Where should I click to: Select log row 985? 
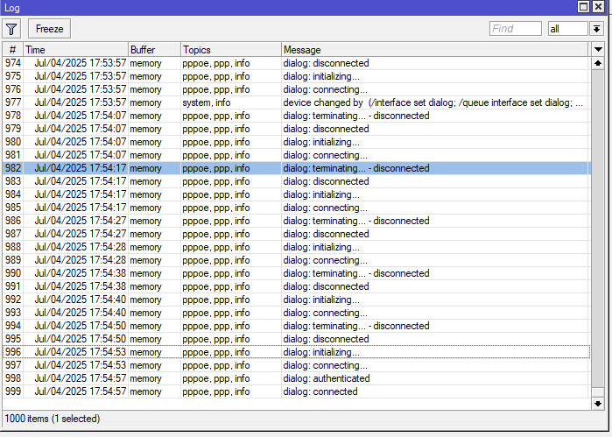coord(296,208)
